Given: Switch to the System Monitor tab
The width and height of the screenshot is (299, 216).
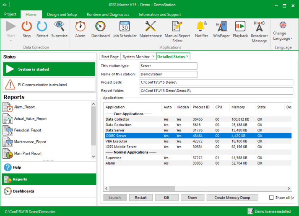Looking at the screenshot, I should tap(136, 57).
